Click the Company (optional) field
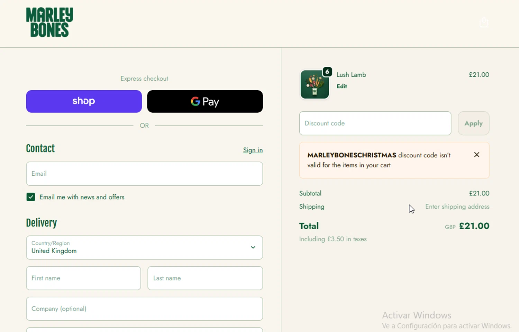This screenshot has width=519, height=332. pos(144,309)
